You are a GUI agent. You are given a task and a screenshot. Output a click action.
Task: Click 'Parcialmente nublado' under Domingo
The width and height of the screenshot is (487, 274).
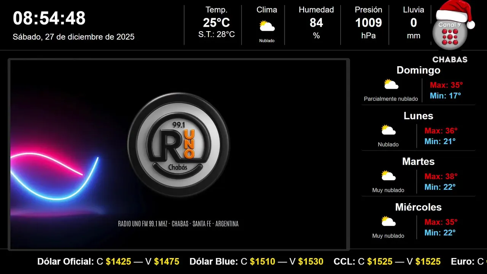tap(391, 99)
